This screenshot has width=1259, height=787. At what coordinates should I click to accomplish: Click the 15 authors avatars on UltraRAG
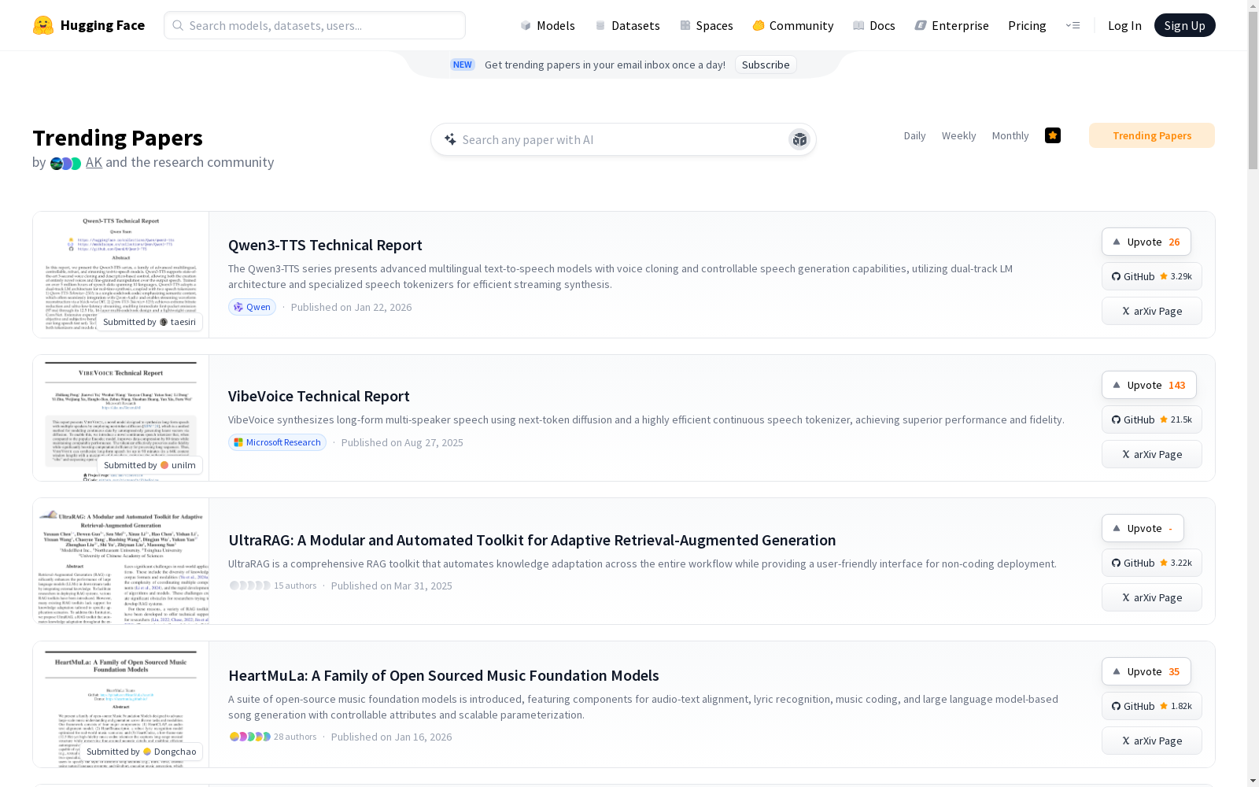point(250,586)
